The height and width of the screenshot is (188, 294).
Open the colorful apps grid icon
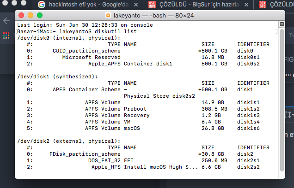(6, 35)
